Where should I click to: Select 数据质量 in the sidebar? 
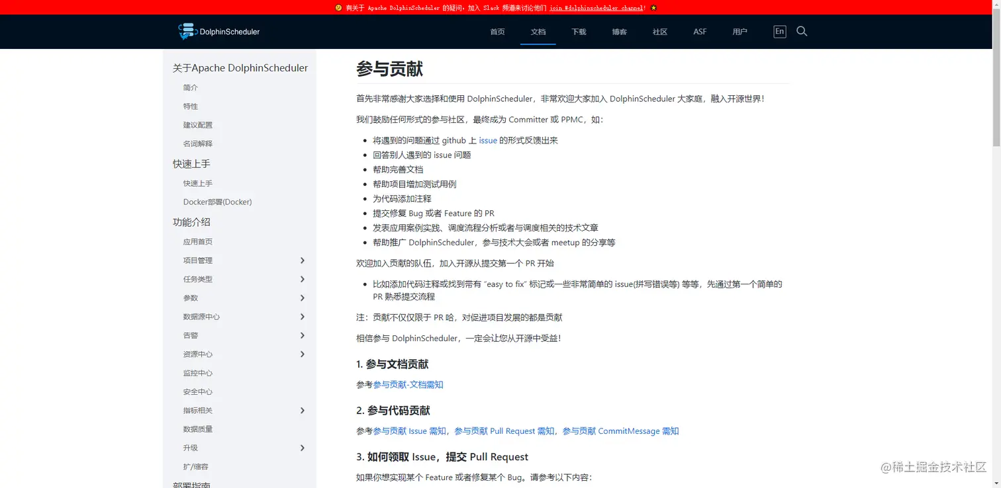coord(198,429)
